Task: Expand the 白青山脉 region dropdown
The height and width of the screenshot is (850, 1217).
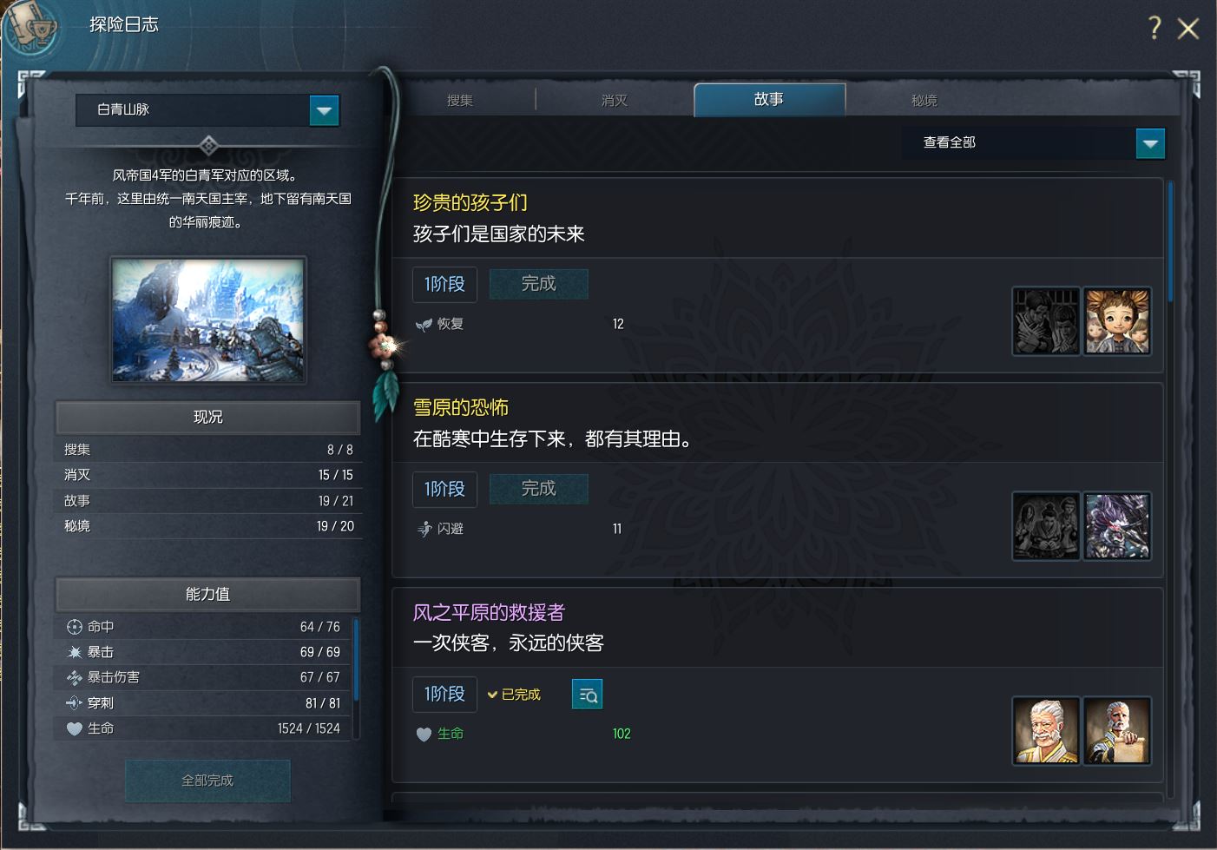Action: tap(324, 110)
